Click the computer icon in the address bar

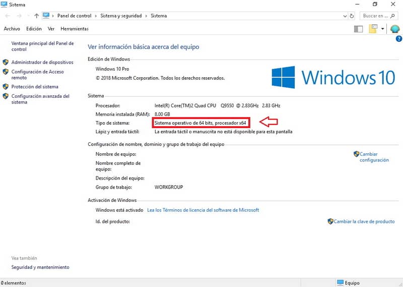[46, 16]
